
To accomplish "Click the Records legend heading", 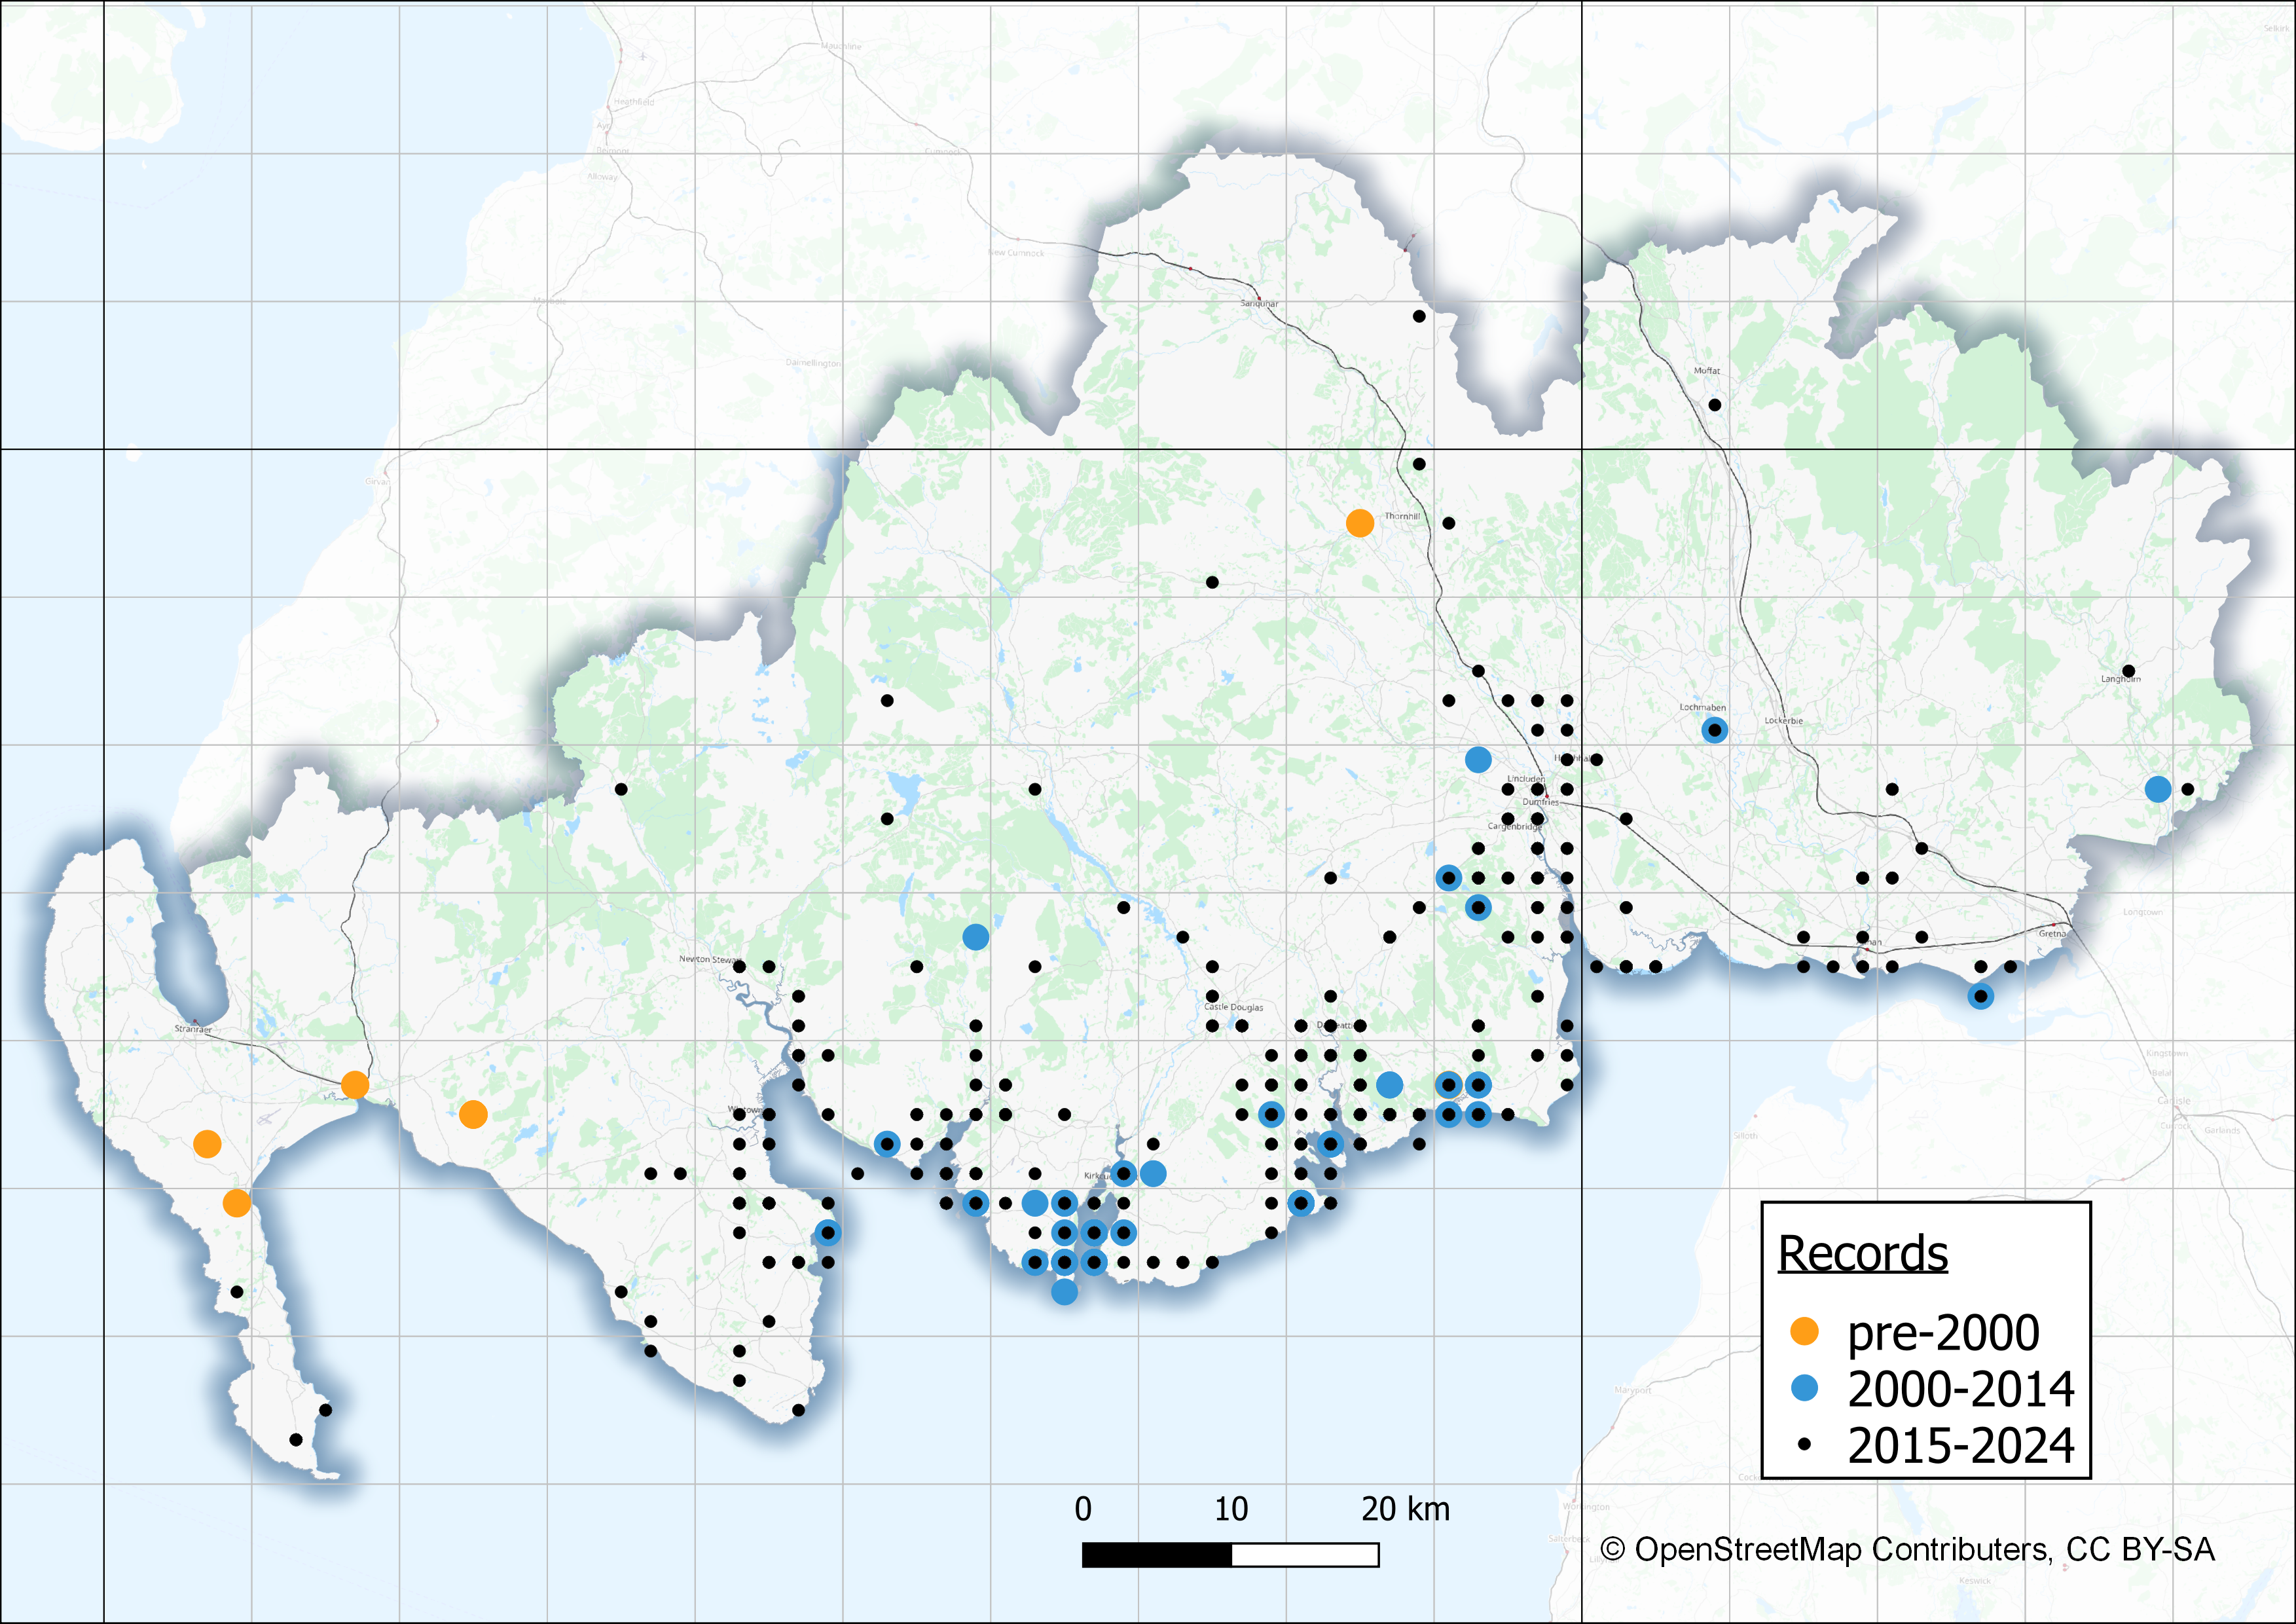I will point(1862,1253).
